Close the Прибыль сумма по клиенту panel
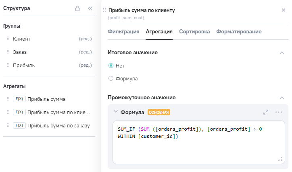The height and width of the screenshot is (172, 292). tap(283, 10)
